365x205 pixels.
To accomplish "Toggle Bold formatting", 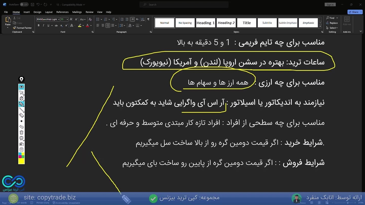I will 38,25.
